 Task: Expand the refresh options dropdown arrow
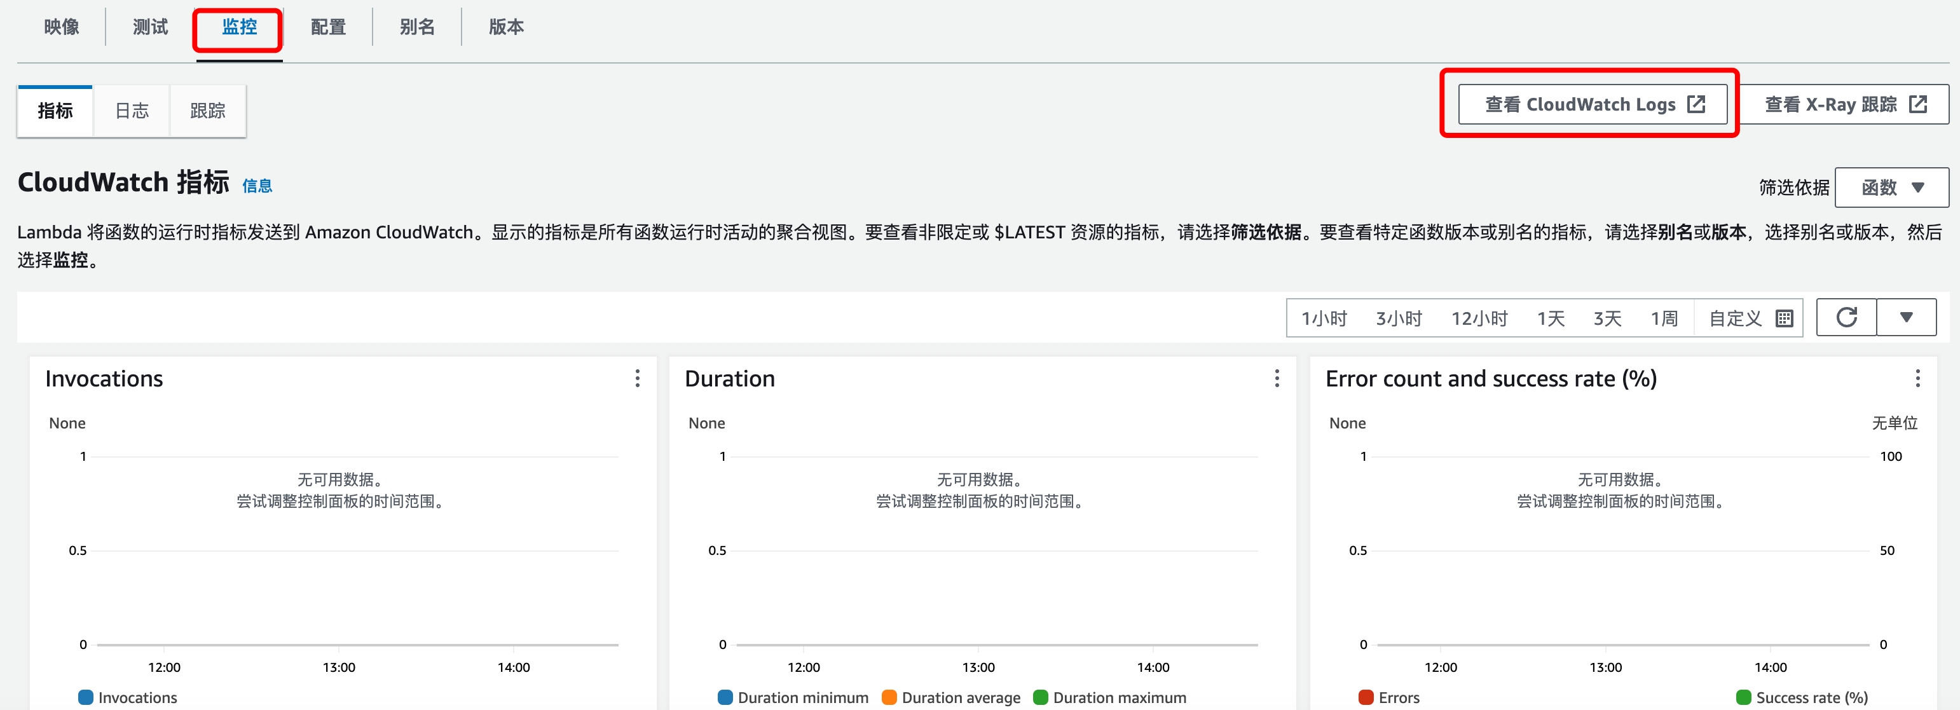coord(1906,317)
